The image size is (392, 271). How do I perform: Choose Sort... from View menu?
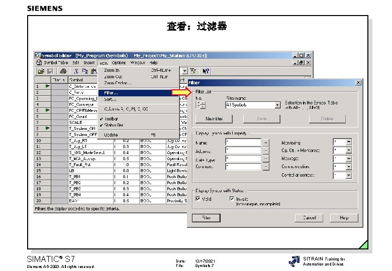139,99
